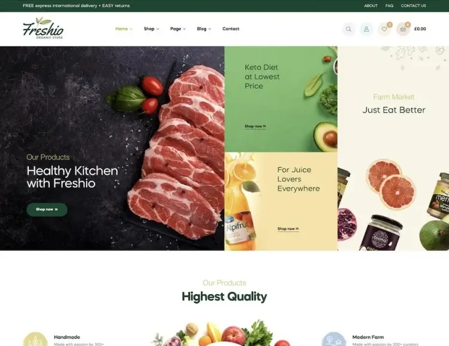The height and width of the screenshot is (346, 449).
Task: Open the user account icon
Action: pyautogui.click(x=366, y=29)
